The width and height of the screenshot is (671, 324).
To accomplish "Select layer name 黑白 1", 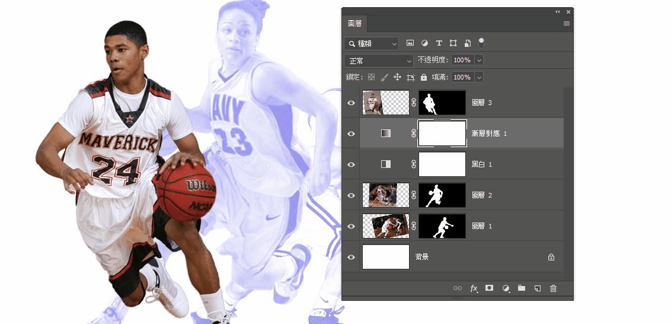I will (482, 164).
